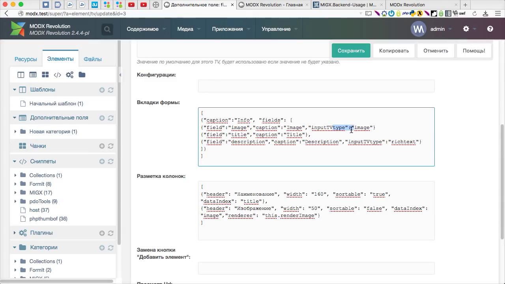Open the Управление menu
Screen dimensions: 505x284
(x=280, y=29)
